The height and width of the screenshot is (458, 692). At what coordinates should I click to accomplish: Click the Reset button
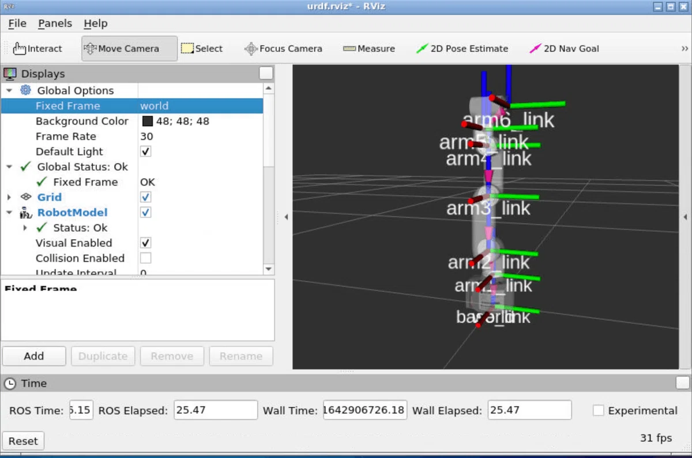coord(23,441)
